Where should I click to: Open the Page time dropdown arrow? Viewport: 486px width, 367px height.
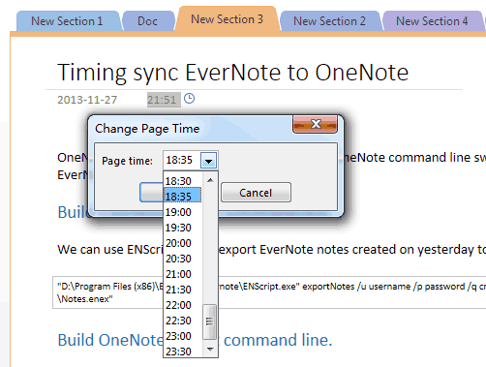[x=208, y=160]
